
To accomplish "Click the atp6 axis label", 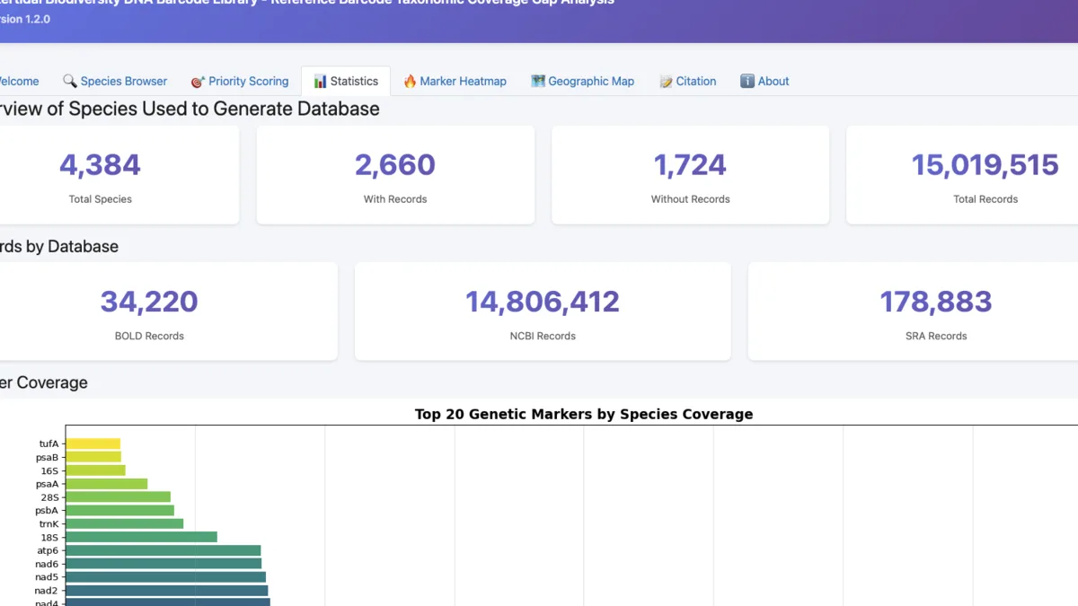I will 48,550.
